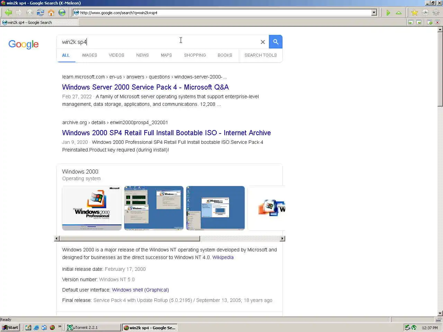The height and width of the screenshot is (332, 443).
Task: Click 'Windows NT 5.0' version value
Action: click(117, 279)
